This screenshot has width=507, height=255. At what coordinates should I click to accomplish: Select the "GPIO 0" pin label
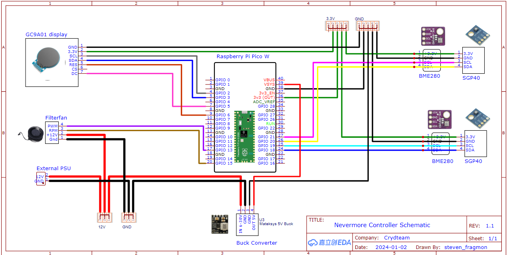coord(223,80)
